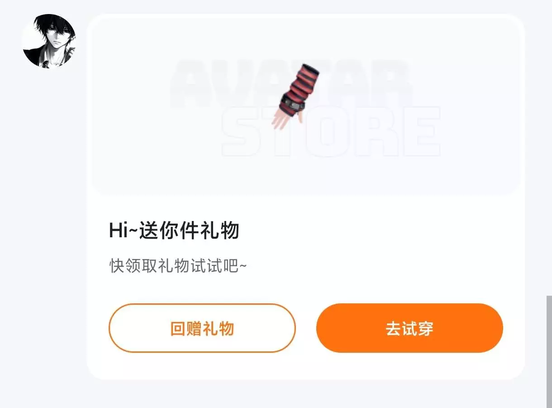Try on the gift with 去试穿
This screenshot has width=552, height=408.
(409, 328)
